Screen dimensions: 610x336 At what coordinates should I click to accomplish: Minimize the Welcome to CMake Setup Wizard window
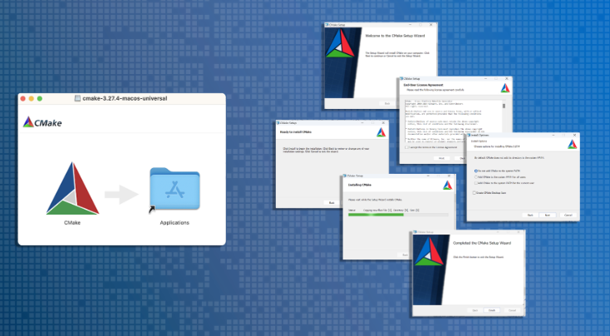coord(409,25)
